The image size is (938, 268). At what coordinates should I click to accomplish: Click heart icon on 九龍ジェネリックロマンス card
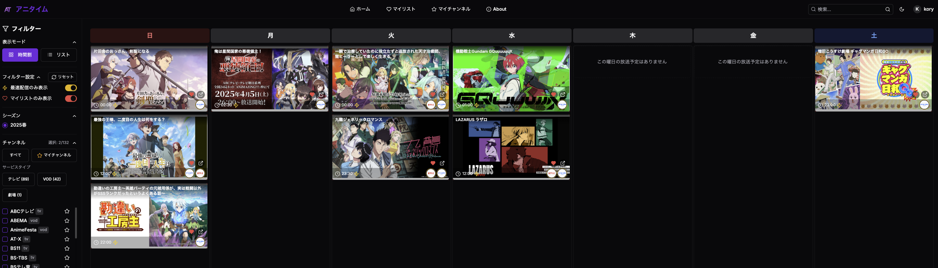click(433, 163)
